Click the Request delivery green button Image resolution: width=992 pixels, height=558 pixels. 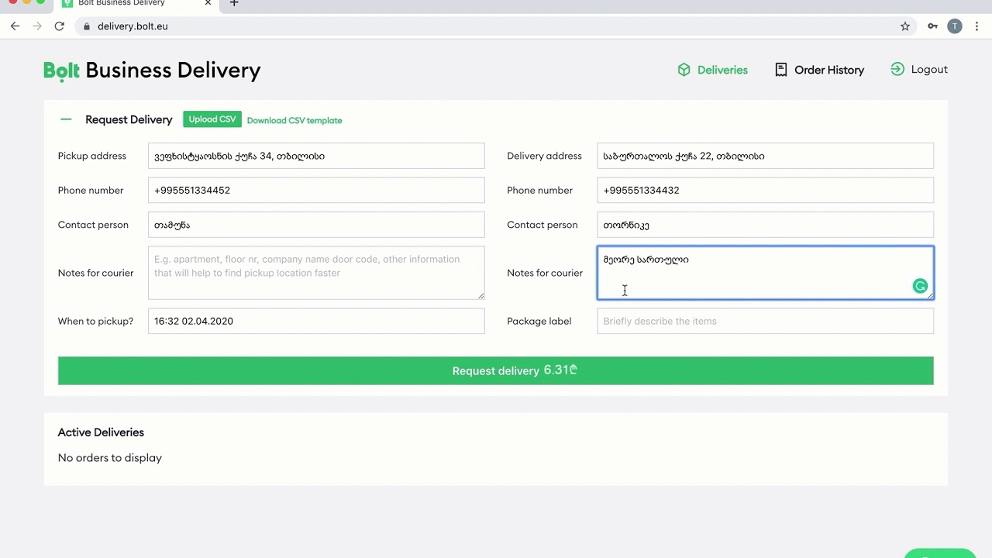[496, 370]
